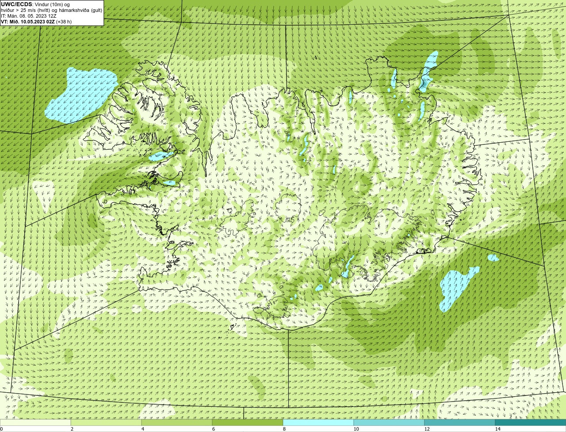This screenshot has width=566, height=432.
Task: Click the scale label "4"
Action: pyautogui.click(x=142, y=429)
